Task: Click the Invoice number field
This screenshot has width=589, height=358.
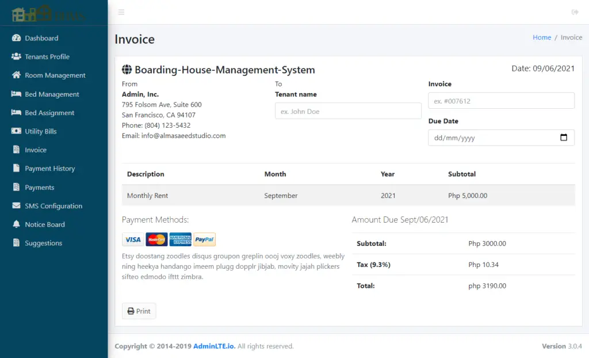Action: pos(501,100)
